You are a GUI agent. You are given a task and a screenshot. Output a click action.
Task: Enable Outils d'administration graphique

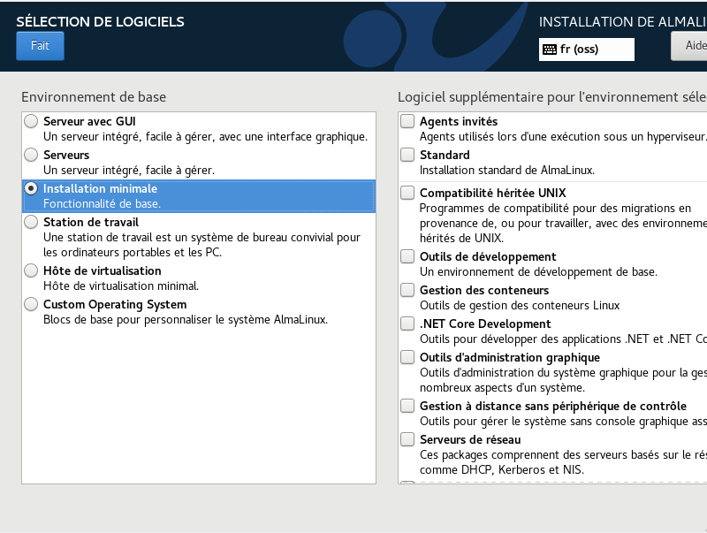coord(407,357)
